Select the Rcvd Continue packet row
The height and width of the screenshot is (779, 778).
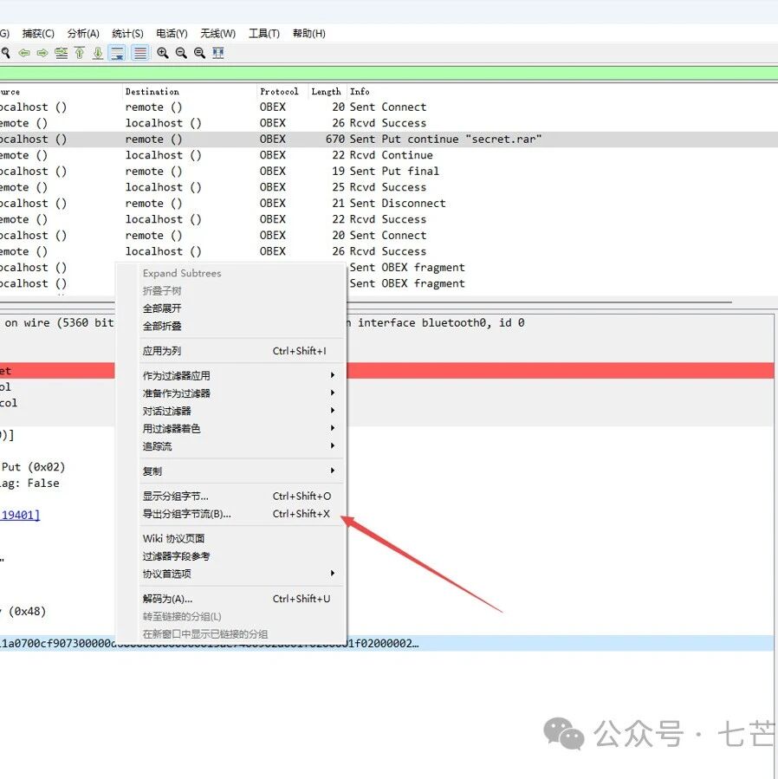click(x=389, y=155)
